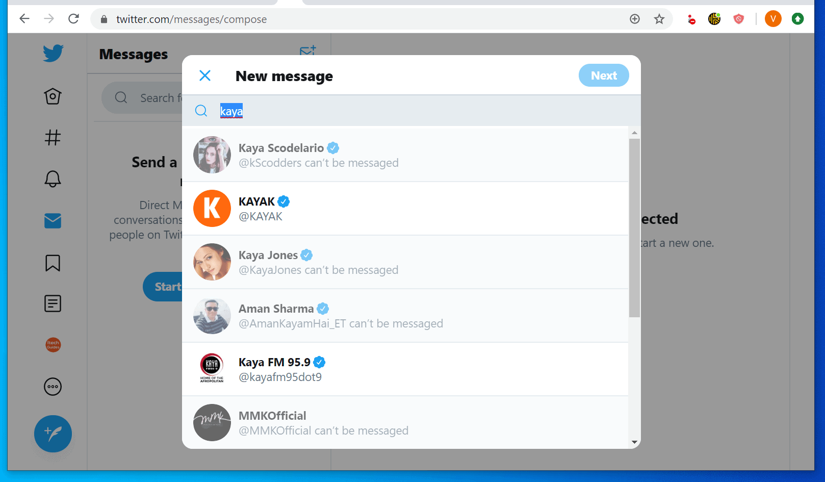Viewport: 825px width, 482px height.
Task: Open the Lists icon in sidebar
Action: (x=53, y=303)
